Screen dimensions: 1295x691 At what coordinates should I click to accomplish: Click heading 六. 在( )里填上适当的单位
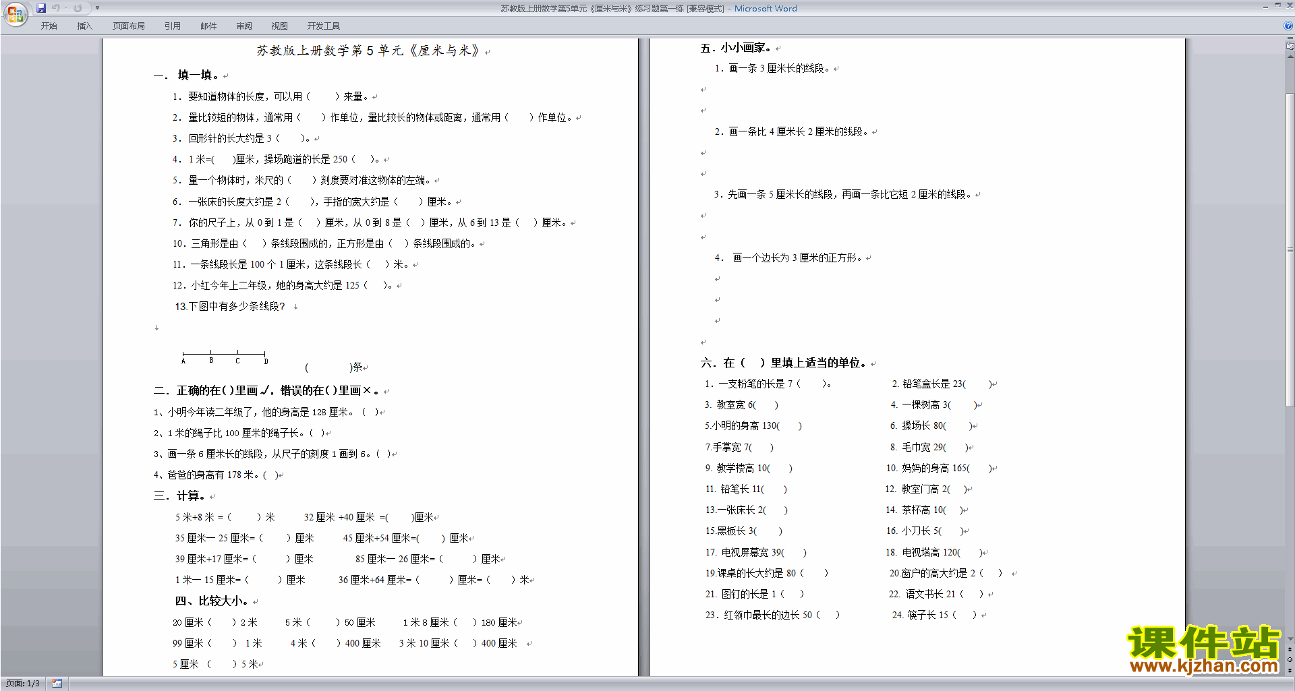pyautogui.click(x=784, y=363)
